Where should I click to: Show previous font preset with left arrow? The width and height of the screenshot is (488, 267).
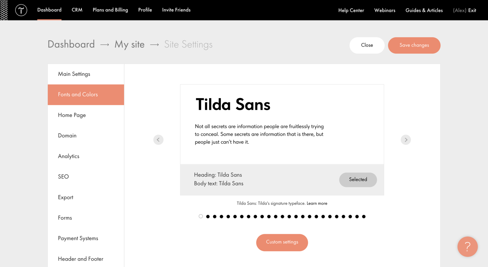click(158, 140)
